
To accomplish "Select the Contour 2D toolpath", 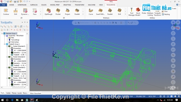I will [6, 12].
